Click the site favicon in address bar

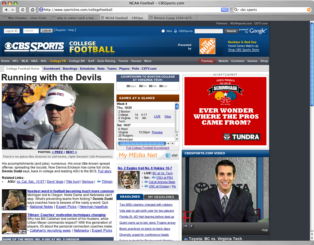point(41,10)
